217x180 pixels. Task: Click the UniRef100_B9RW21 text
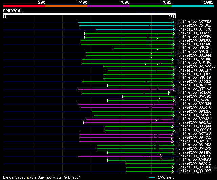(x=195, y=119)
